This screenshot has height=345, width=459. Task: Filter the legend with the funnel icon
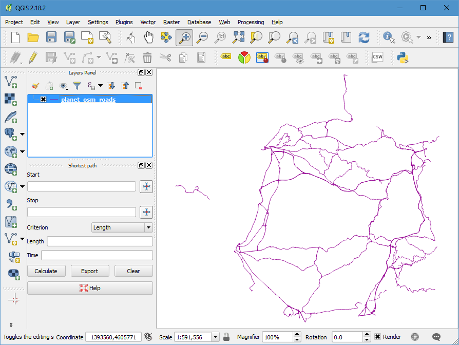[x=77, y=86]
